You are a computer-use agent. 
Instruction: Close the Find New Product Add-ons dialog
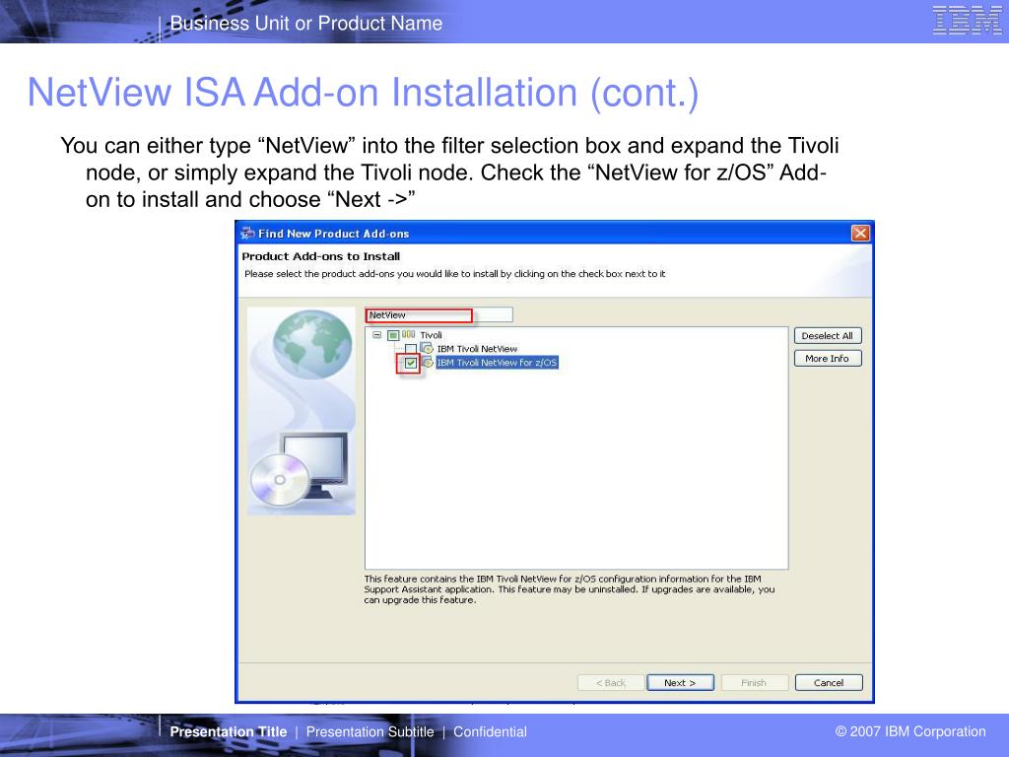pos(860,233)
